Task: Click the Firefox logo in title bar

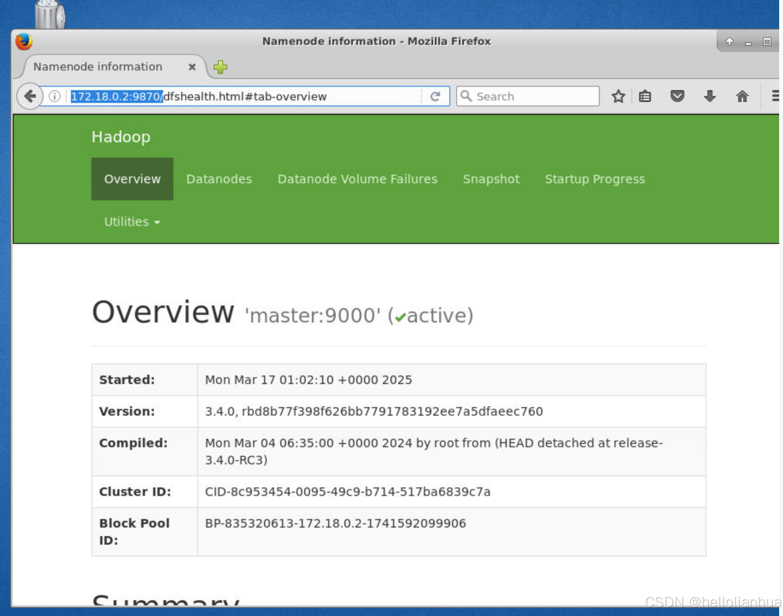Action: [x=24, y=41]
